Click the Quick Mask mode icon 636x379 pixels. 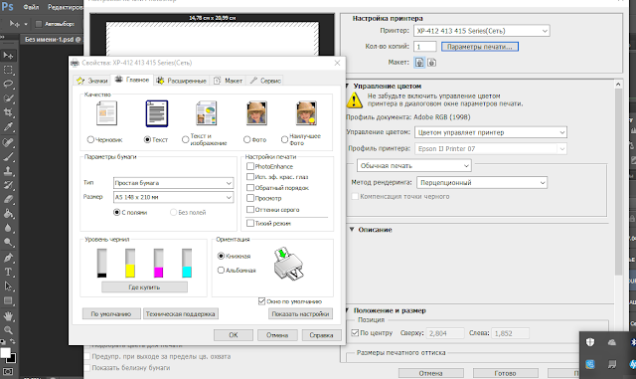pos(8,371)
